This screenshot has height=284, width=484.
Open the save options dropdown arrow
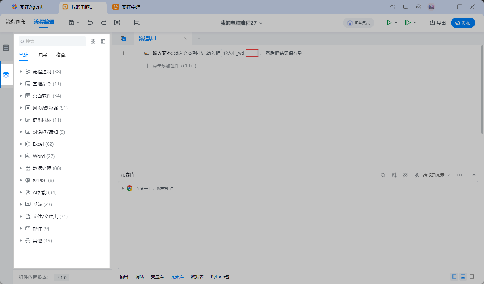tap(78, 23)
